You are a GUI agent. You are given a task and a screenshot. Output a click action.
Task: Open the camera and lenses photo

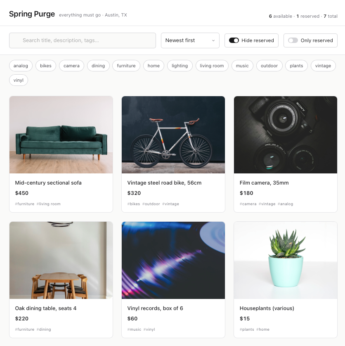point(286,135)
